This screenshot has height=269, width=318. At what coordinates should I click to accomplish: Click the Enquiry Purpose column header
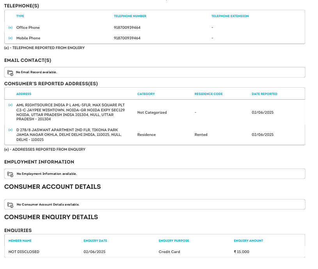click(174, 241)
